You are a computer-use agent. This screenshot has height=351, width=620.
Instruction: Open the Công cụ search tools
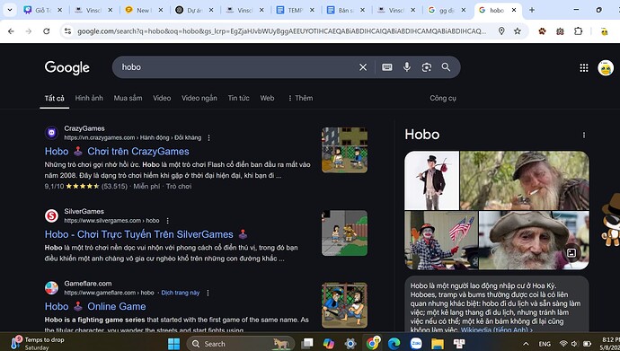443,99
